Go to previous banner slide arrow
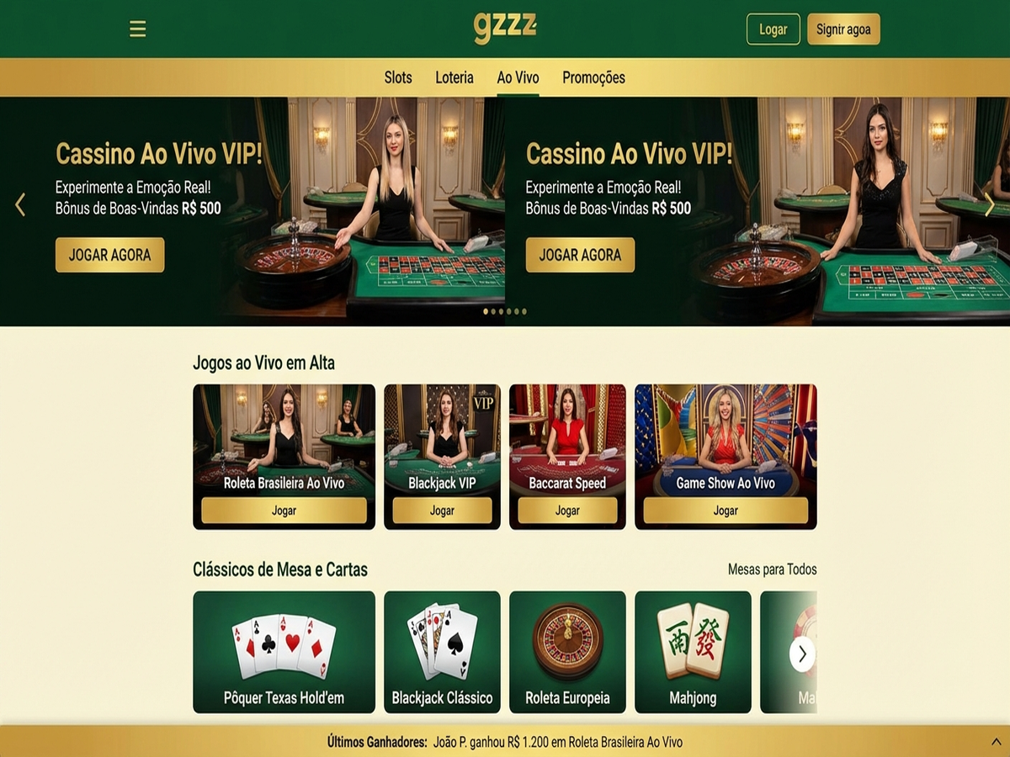1010x757 pixels. pyautogui.click(x=20, y=204)
